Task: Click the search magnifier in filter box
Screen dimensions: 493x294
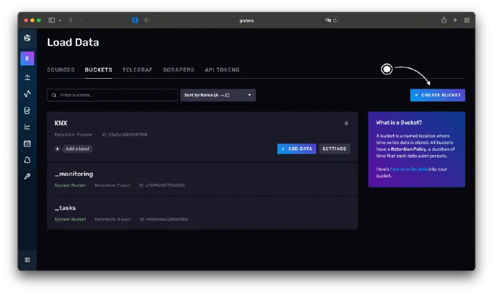Action: [54, 95]
